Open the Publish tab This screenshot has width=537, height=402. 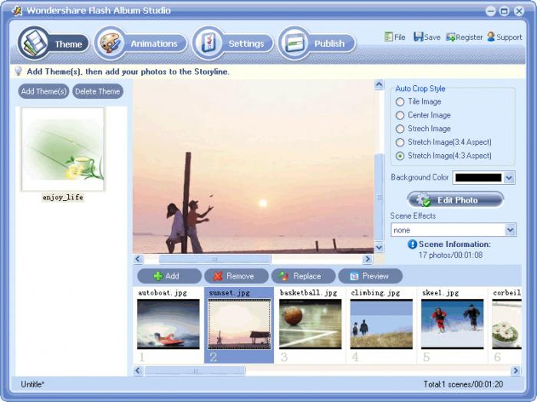coord(316,44)
